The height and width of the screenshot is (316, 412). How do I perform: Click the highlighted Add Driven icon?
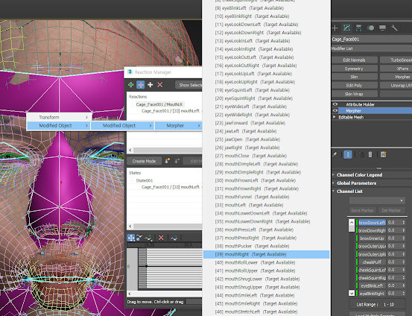click(141, 85)
